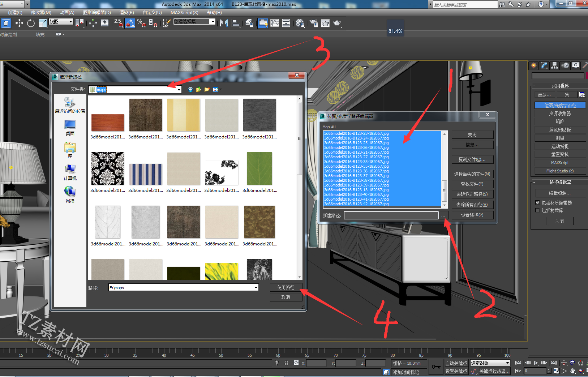Click 取消 button in path dialog
The width and height of the screenshot is (588, 377).
point(286,297)
